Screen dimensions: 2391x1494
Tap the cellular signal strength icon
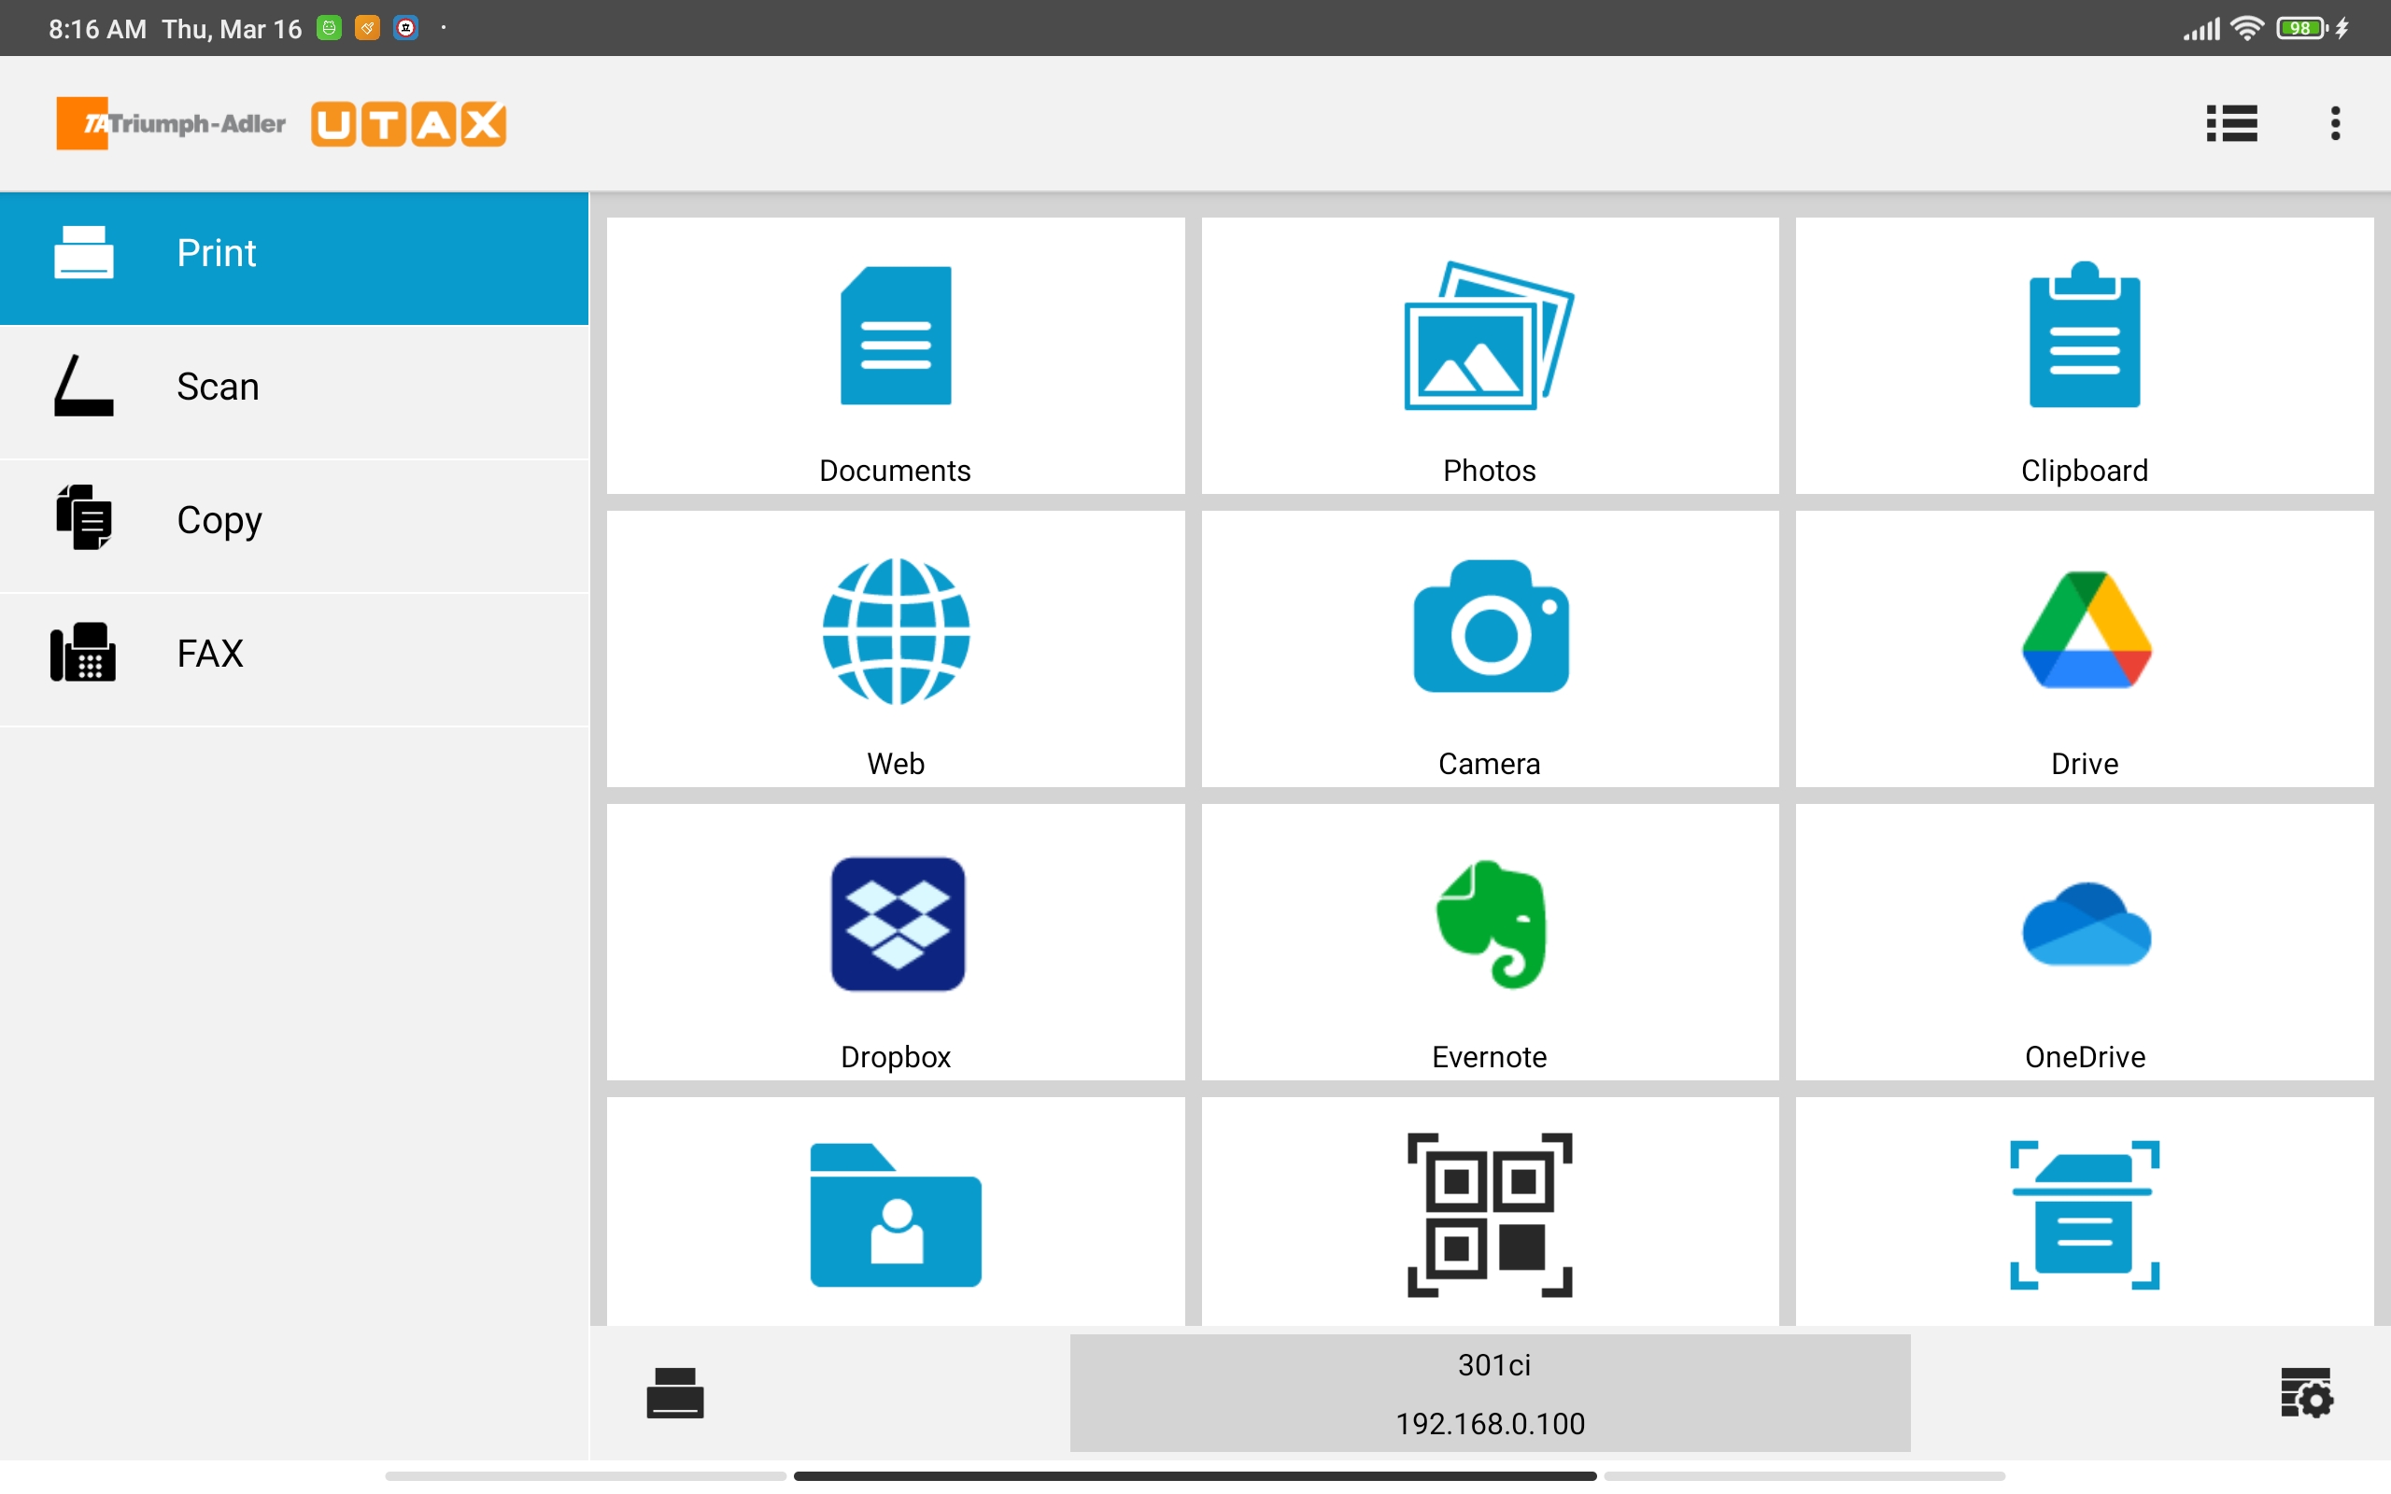[x=2201, y=29]
